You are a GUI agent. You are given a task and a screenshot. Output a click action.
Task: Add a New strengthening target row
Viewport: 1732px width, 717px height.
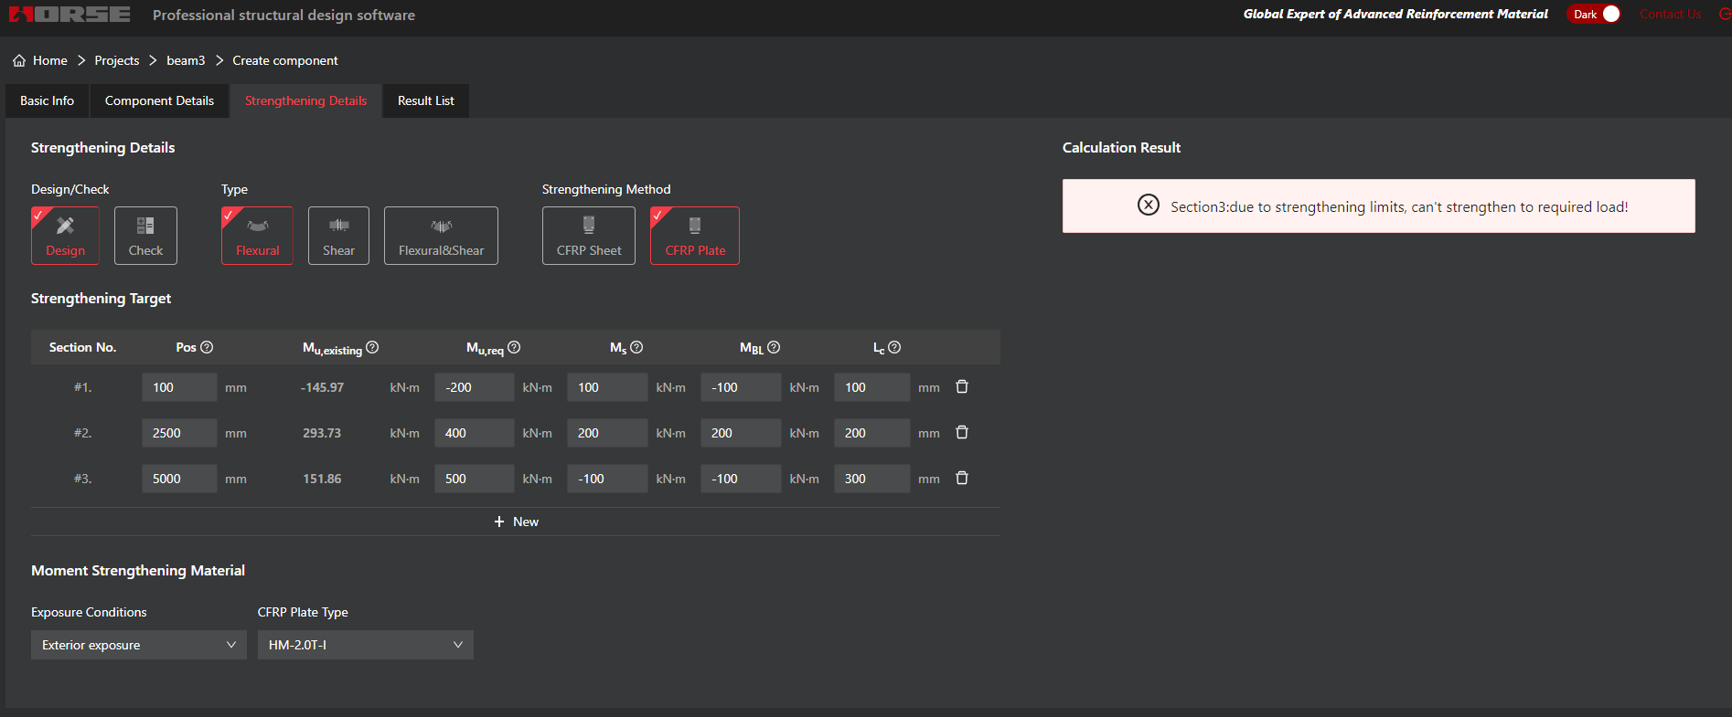click(x=516, y=522)
